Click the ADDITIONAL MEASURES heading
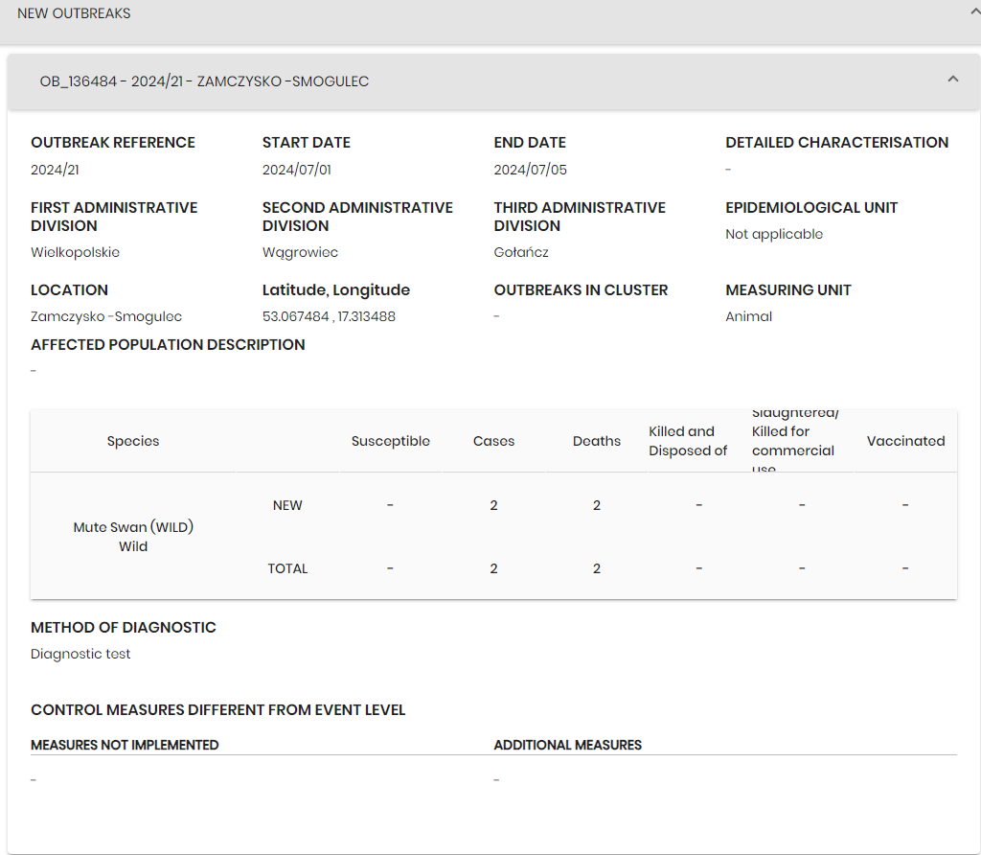Viewport: 981px width, 855px height. coord(567,745)
